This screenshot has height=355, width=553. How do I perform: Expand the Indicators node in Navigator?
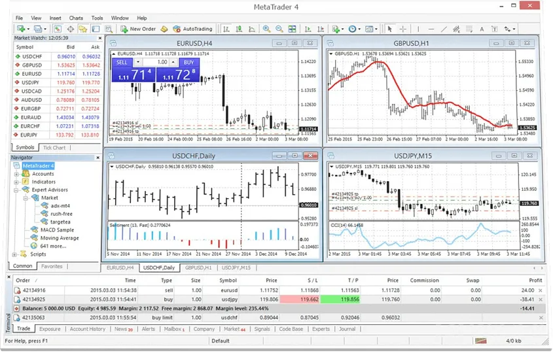click(x=16, y=182)
